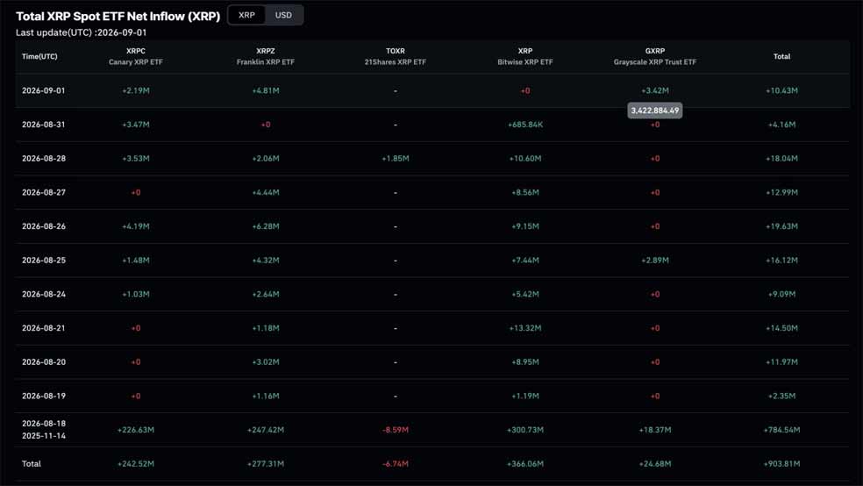Click the +11.97M total value
The height and width of the screenshot is (486, 863).
pos(781,362)
